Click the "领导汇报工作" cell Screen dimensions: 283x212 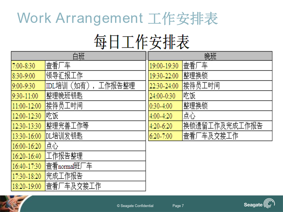(95, 76)
